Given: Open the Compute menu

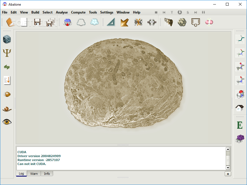Looking at the screenshot, I should 78,12.
